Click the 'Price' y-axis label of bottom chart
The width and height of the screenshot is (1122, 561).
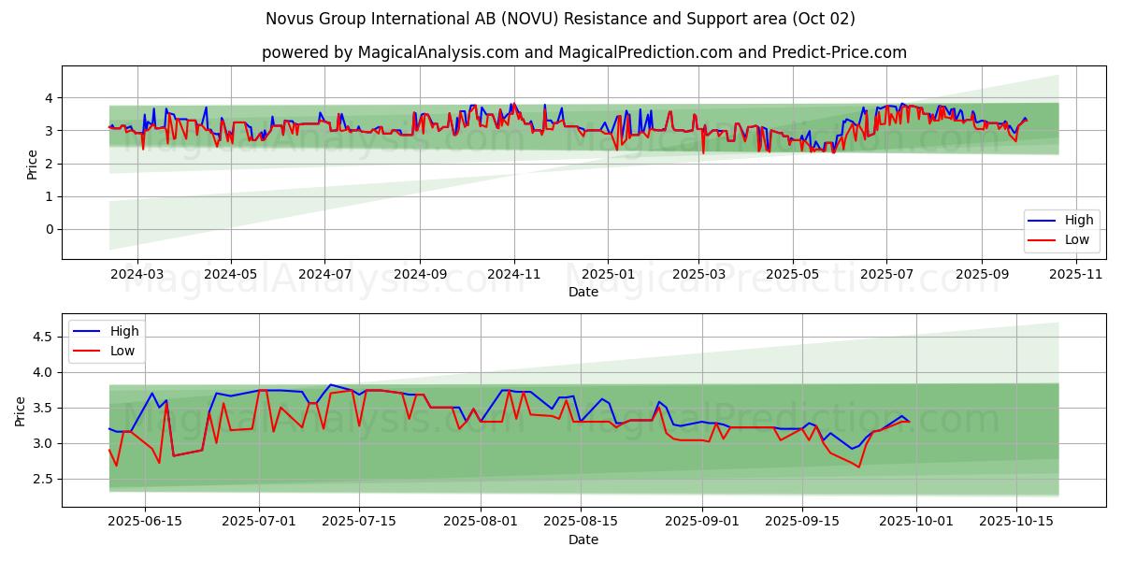pyautogui.click(x=21, y=411)
